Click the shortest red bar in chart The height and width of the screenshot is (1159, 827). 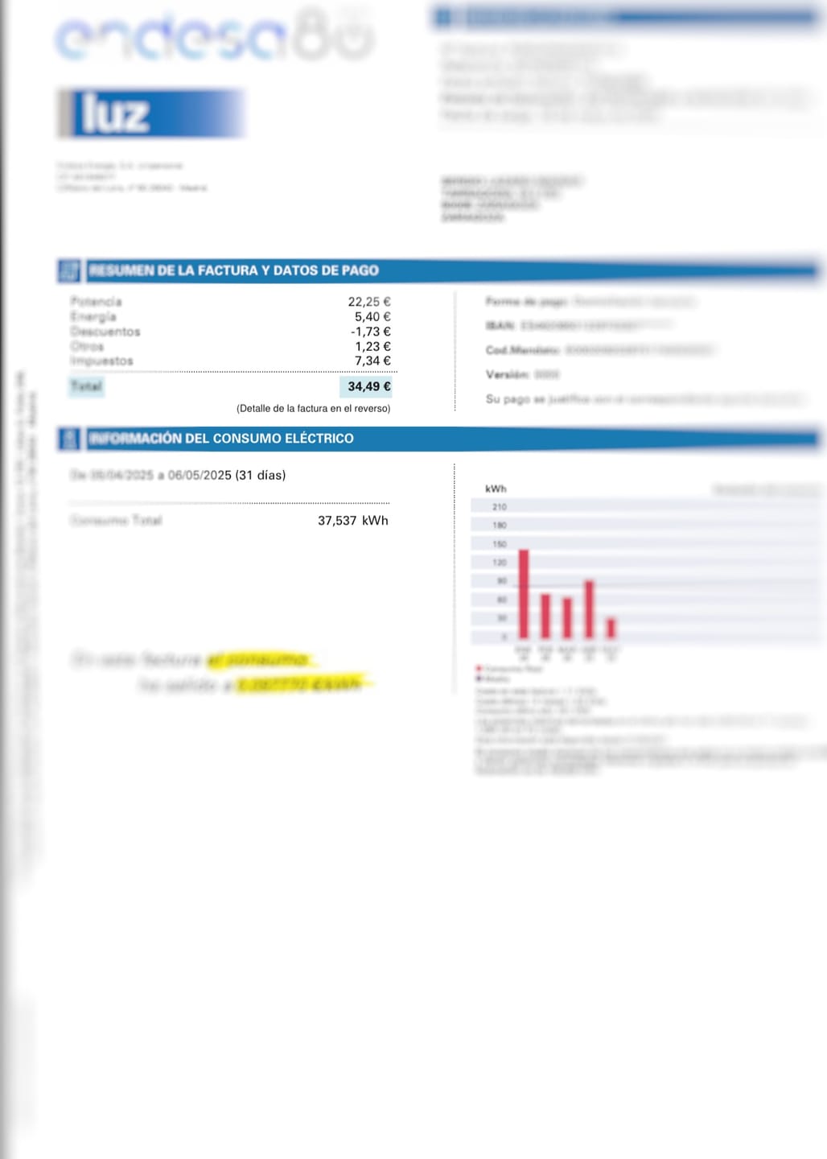[x=611, y=629]
